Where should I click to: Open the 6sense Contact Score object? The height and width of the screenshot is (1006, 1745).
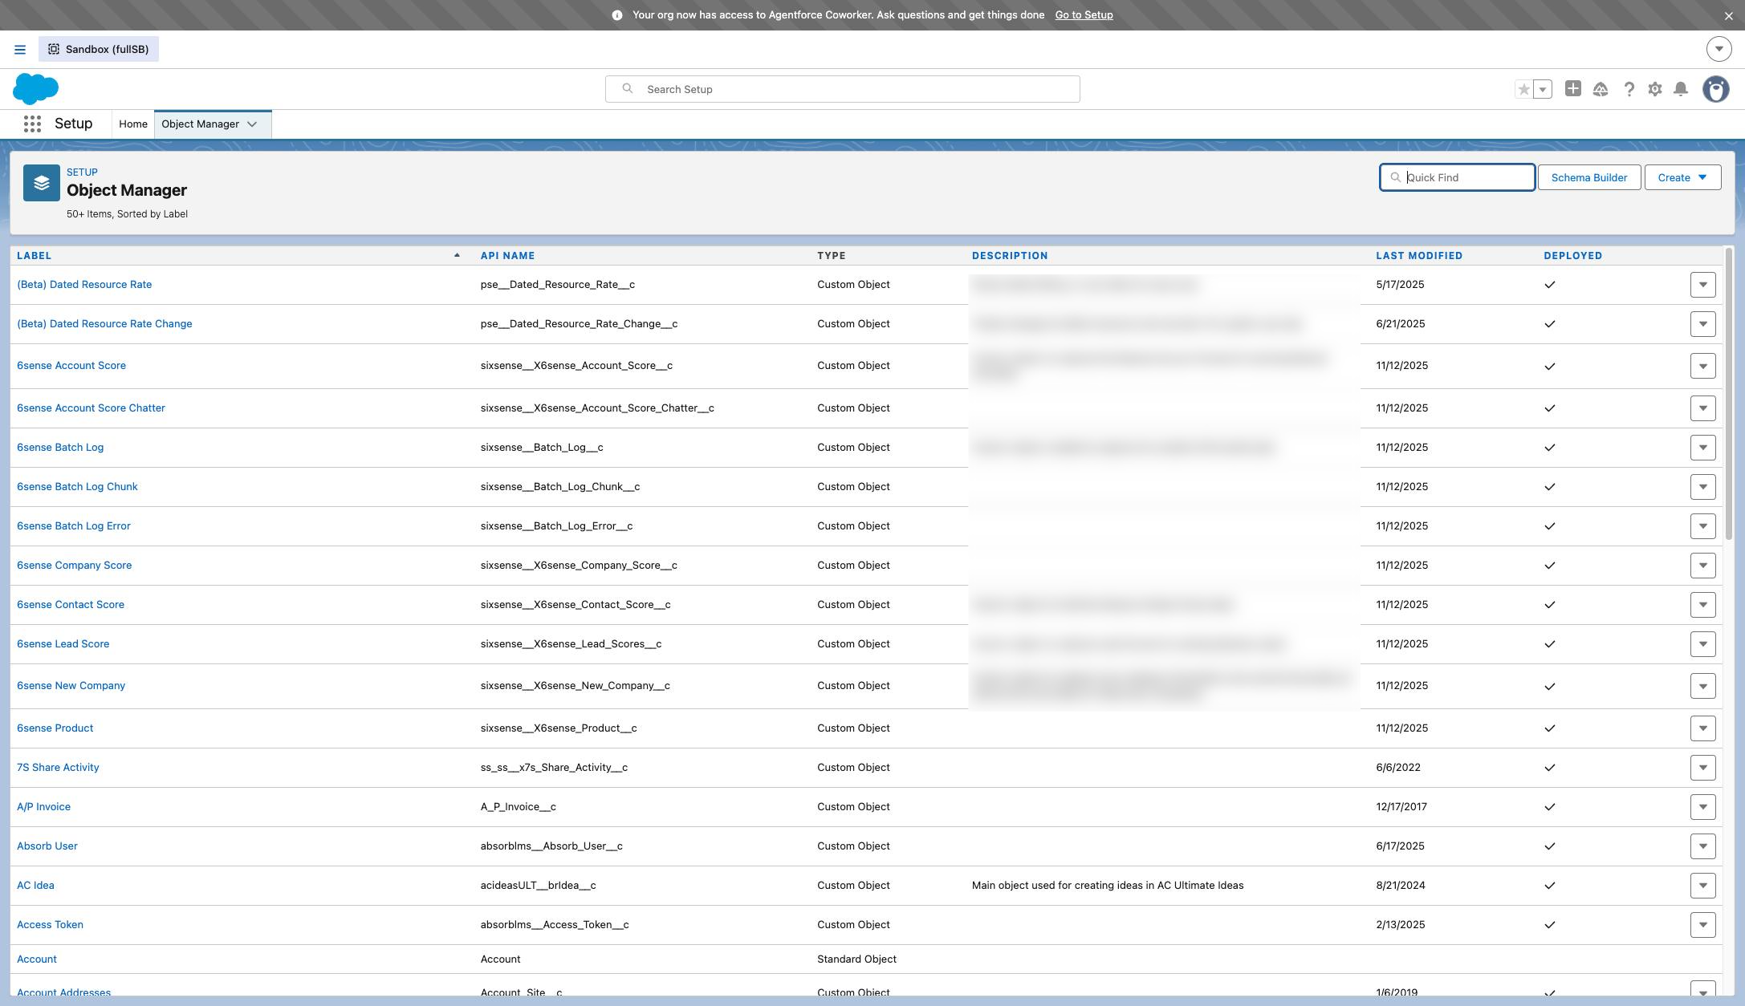click(x=71, y=605)
